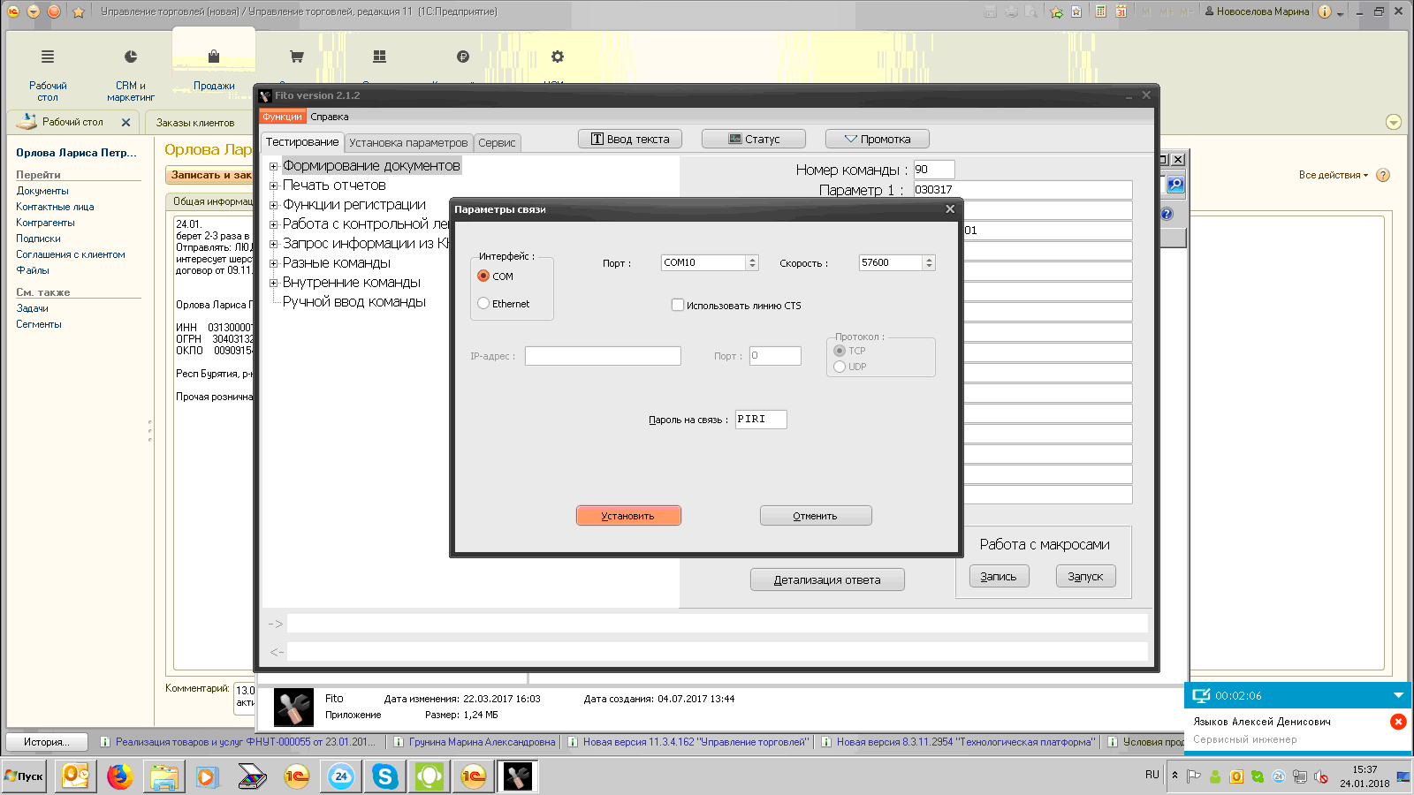This screenshot has height=795, width=1414.
Task: Expand Разные команды tree node
Action: 274,263
